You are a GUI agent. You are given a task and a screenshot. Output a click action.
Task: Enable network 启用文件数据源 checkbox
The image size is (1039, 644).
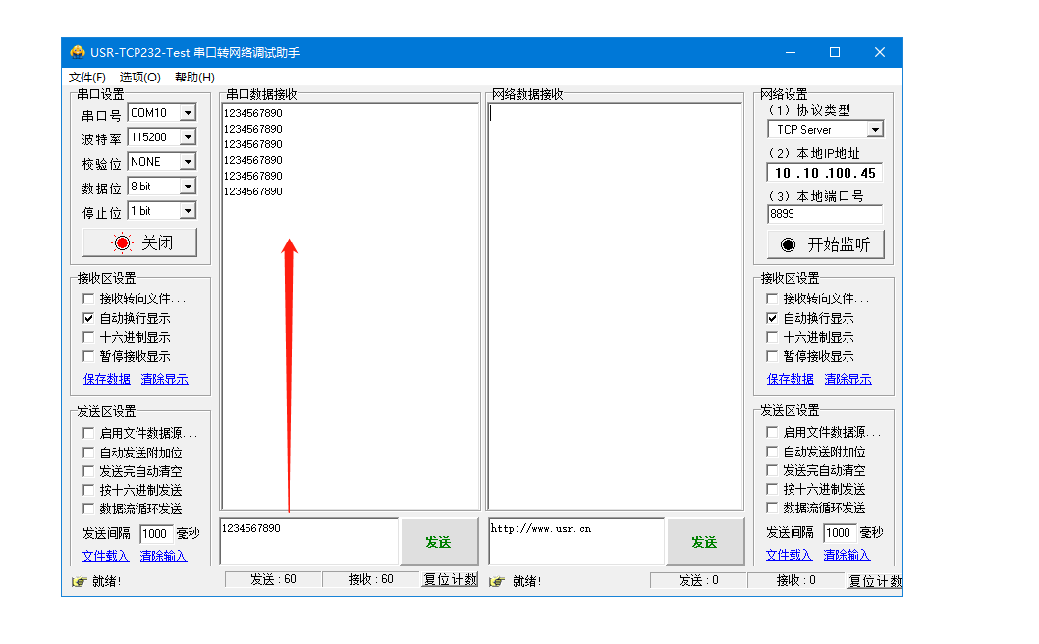click(772, 433)
